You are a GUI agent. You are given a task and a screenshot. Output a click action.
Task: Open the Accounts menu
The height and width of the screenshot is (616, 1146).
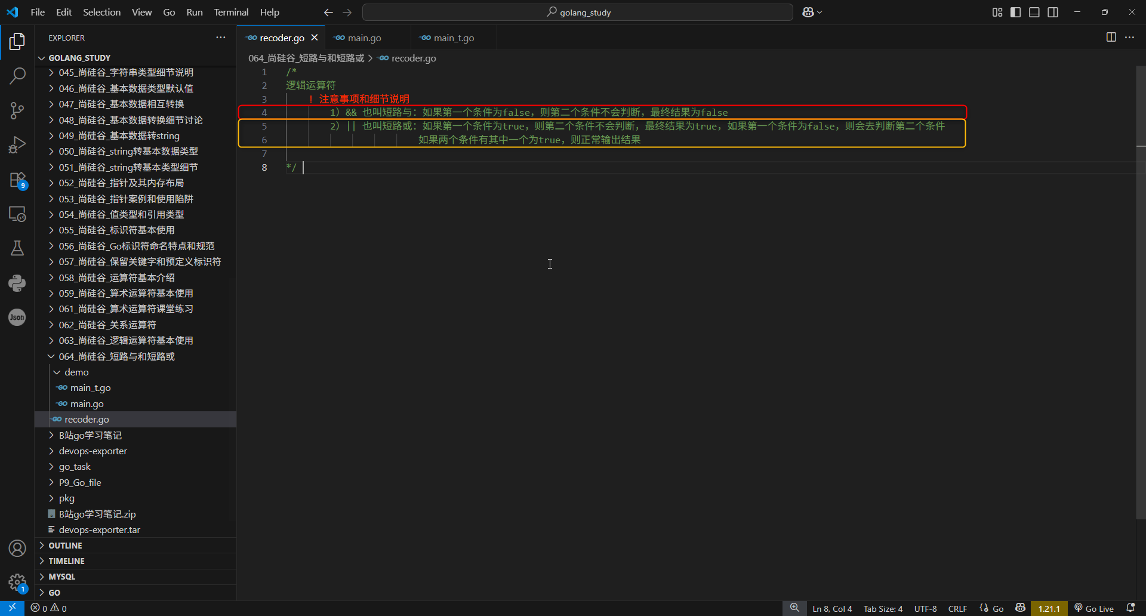point(17,548)
